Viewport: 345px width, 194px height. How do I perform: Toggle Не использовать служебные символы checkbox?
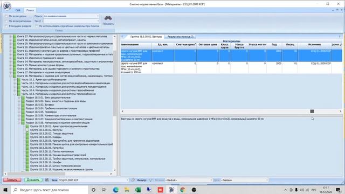[37, 26]
